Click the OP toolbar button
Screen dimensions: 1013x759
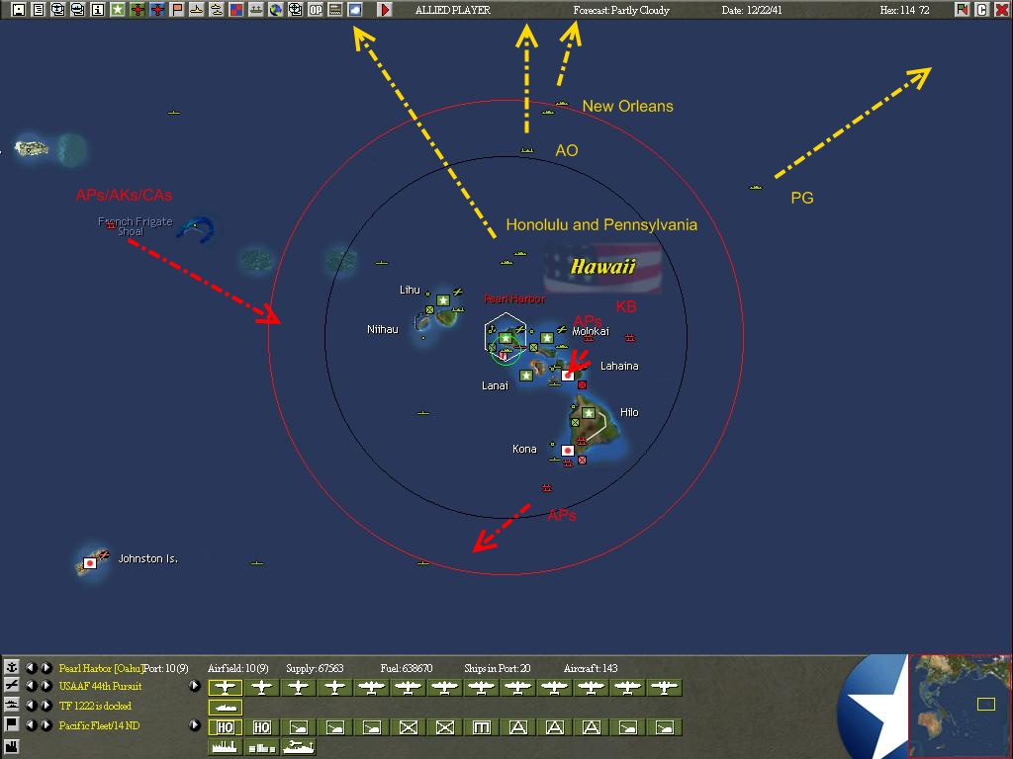click(316, 10)
